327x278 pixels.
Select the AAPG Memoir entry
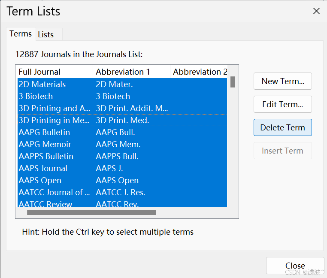[45, 145]
